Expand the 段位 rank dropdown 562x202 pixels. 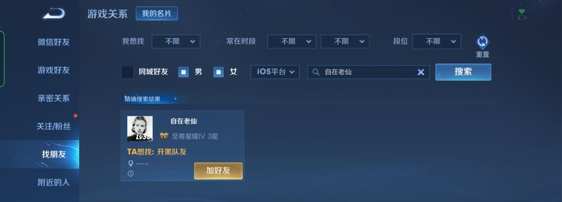[437, 41]
